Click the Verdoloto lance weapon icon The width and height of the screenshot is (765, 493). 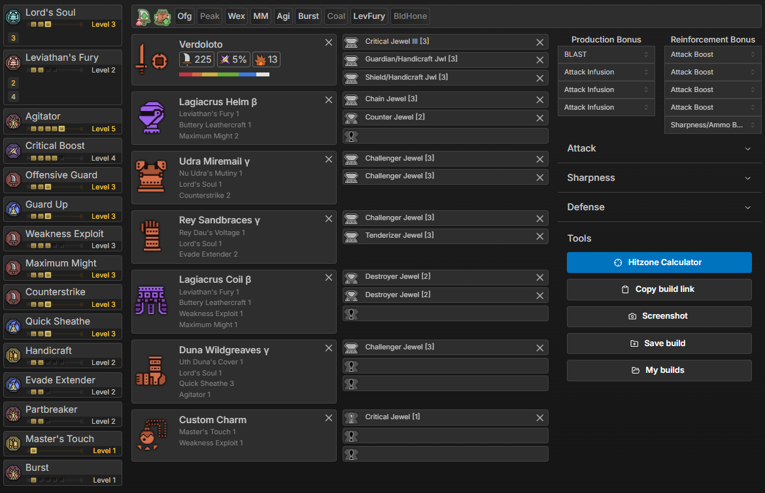pos(151,59)
